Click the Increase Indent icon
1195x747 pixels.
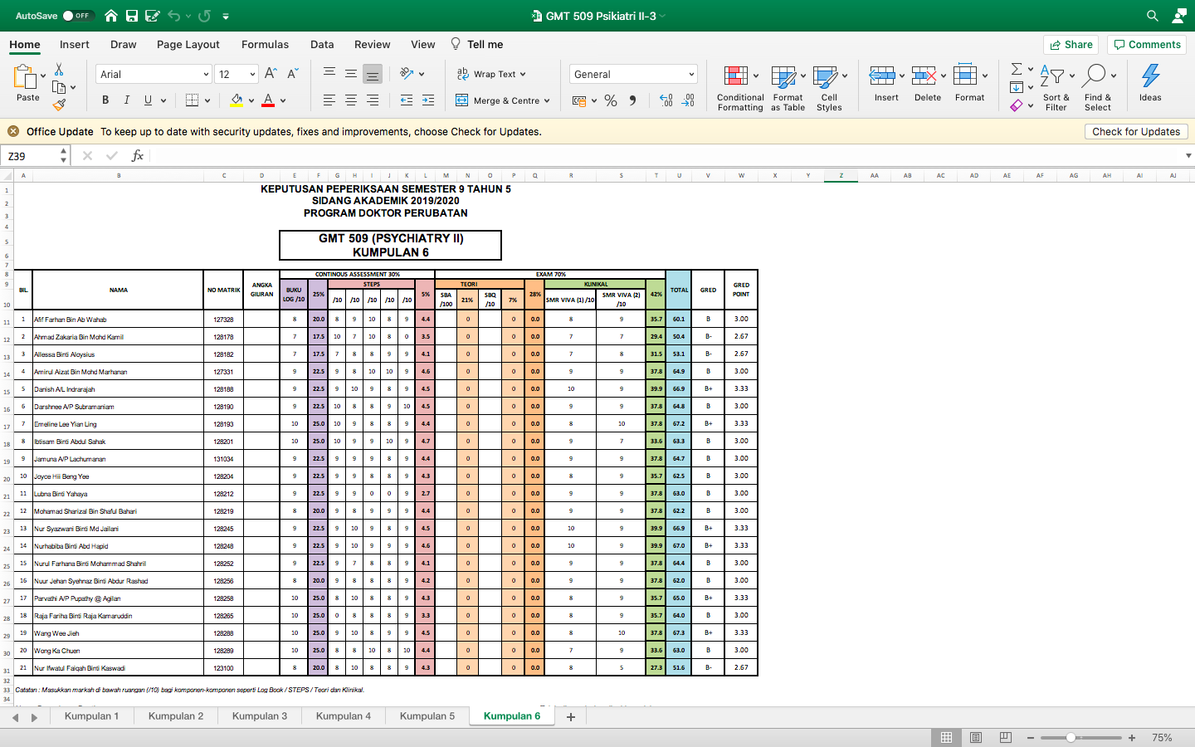pyautogui.click(x=428, y=100)
